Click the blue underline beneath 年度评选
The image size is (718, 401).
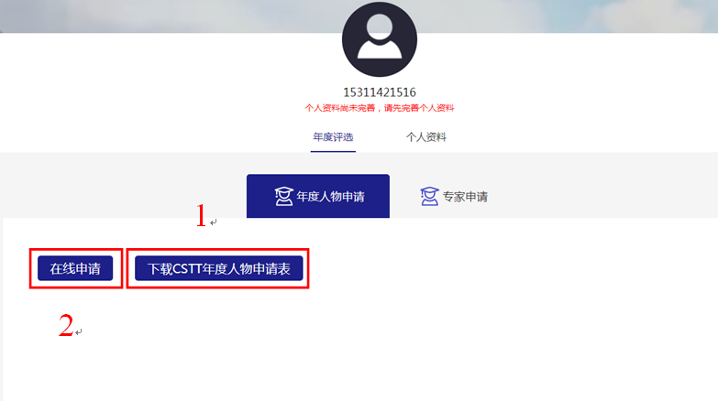point(333,151)
